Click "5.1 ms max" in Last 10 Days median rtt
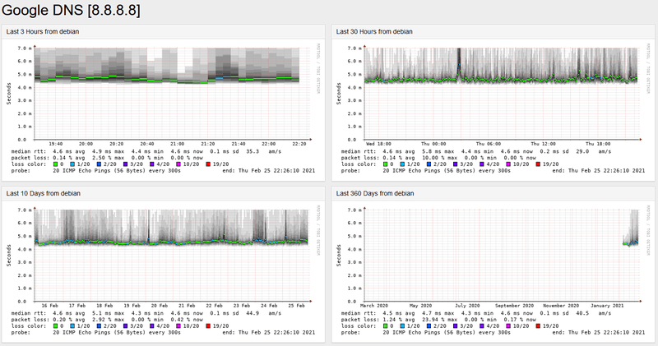The width and height of the screenshot is (658, 346). [x=109, y=313]
